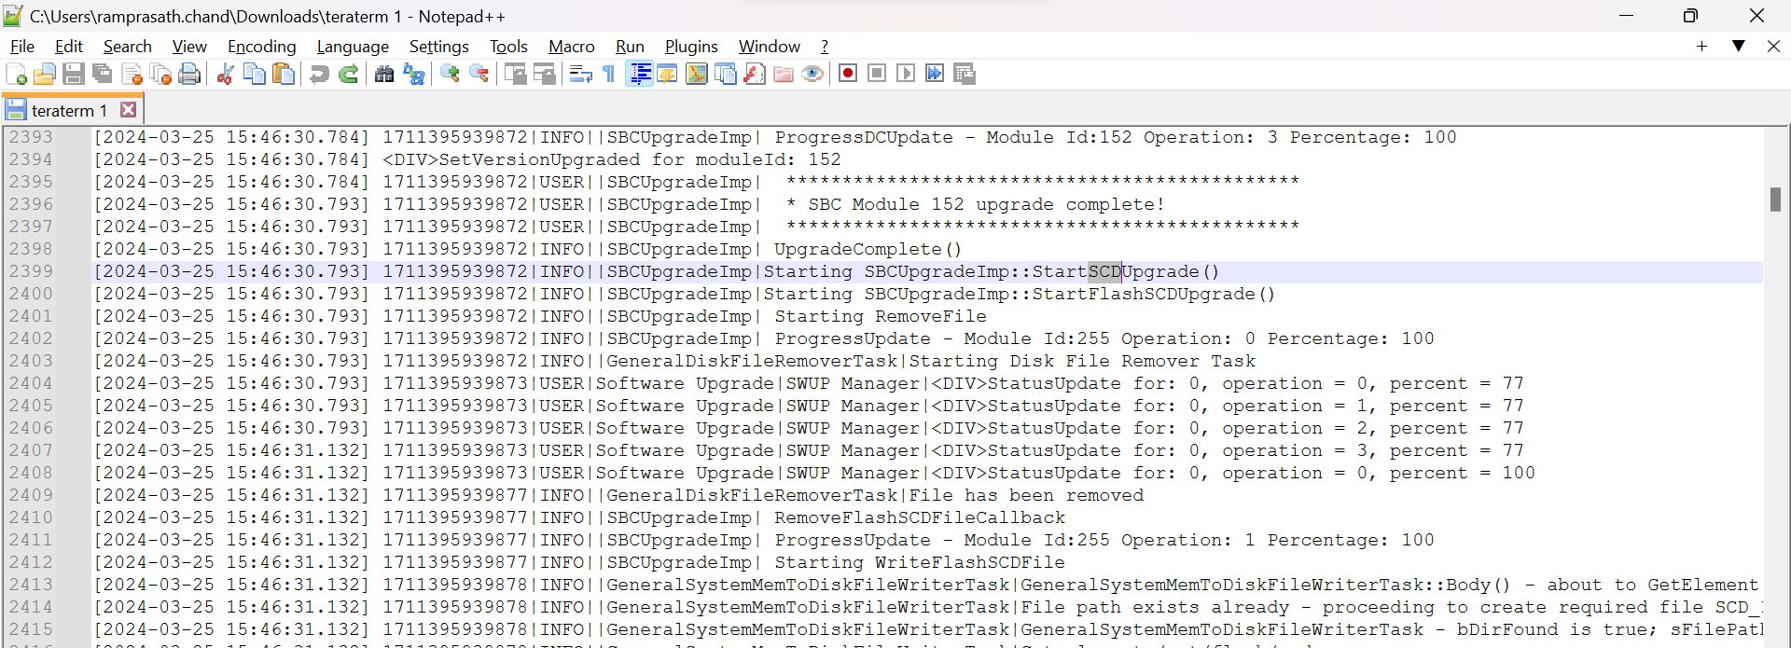Viewport: 1791px width, 648px height.
Task: Add new tab with plus button
Action: [1701, 46]
